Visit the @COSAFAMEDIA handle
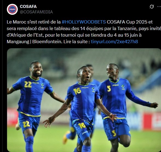 coord(36,12)
